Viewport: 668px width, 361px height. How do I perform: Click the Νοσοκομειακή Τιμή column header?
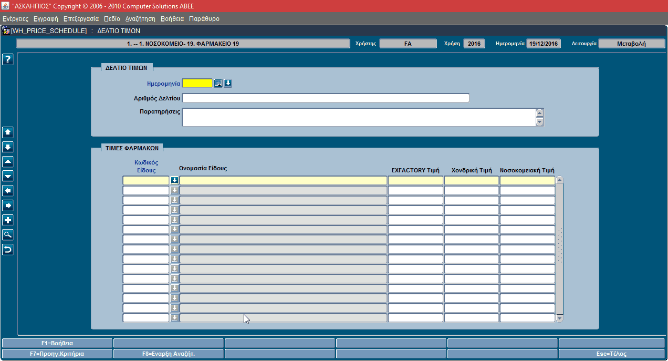pyautogui.click(x=527, y=170)
